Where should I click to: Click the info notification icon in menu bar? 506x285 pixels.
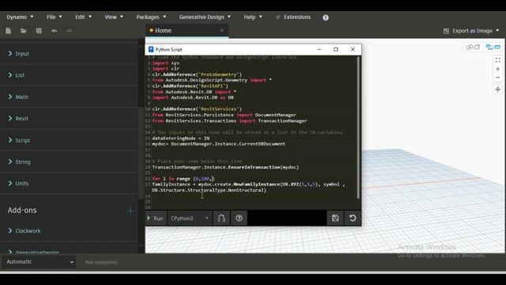pos(326,17)
